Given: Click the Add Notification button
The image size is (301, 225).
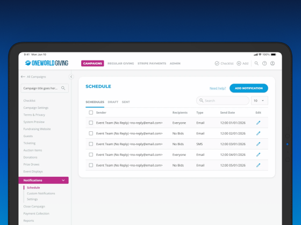Looking at the screenshot, I should [x=249, y=88].
